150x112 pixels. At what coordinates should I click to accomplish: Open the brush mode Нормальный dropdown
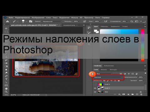(x=52, y=21)
